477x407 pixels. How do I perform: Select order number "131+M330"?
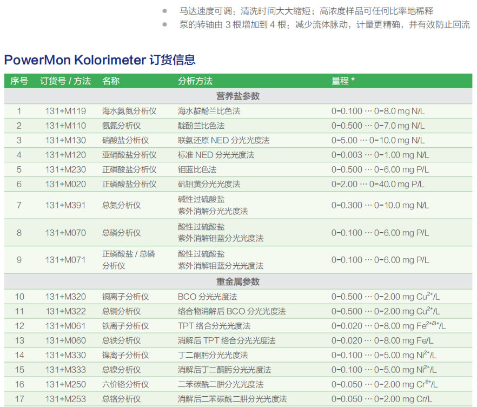pos(65,355)
